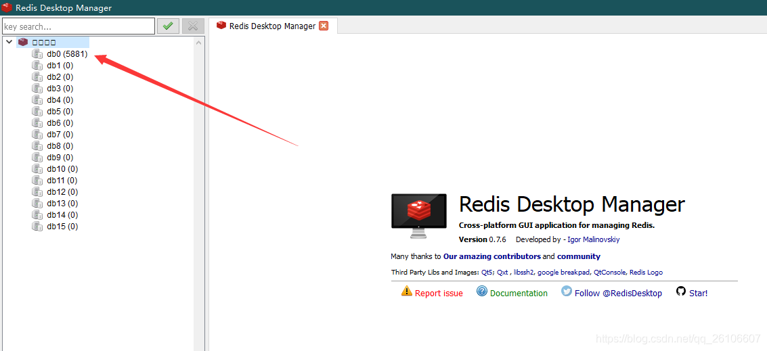Select db12 (0) in the tree
Screen dimensions: 767x351
62,191
